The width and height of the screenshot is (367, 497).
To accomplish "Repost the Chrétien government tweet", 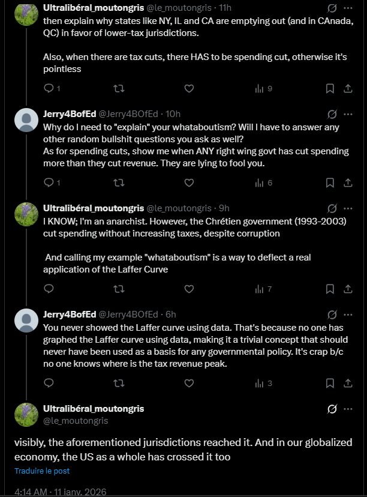I will (119, 289).
